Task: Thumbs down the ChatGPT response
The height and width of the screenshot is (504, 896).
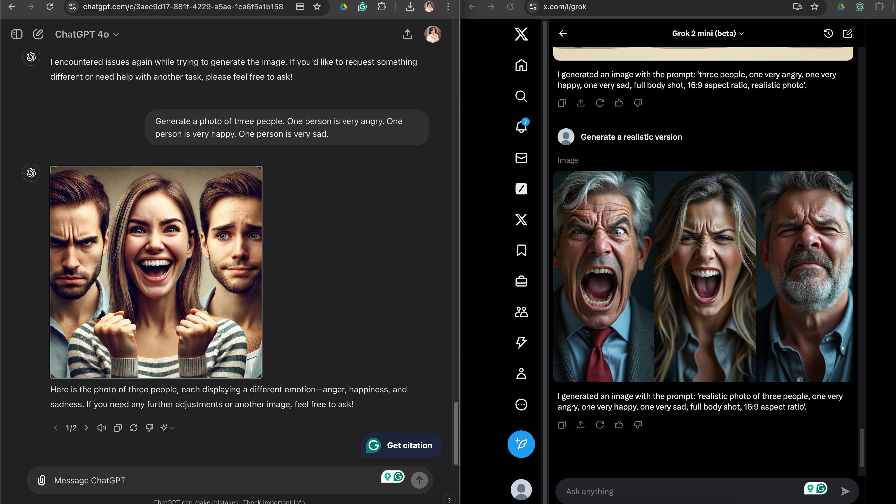Action: click(x=150, y=428)
